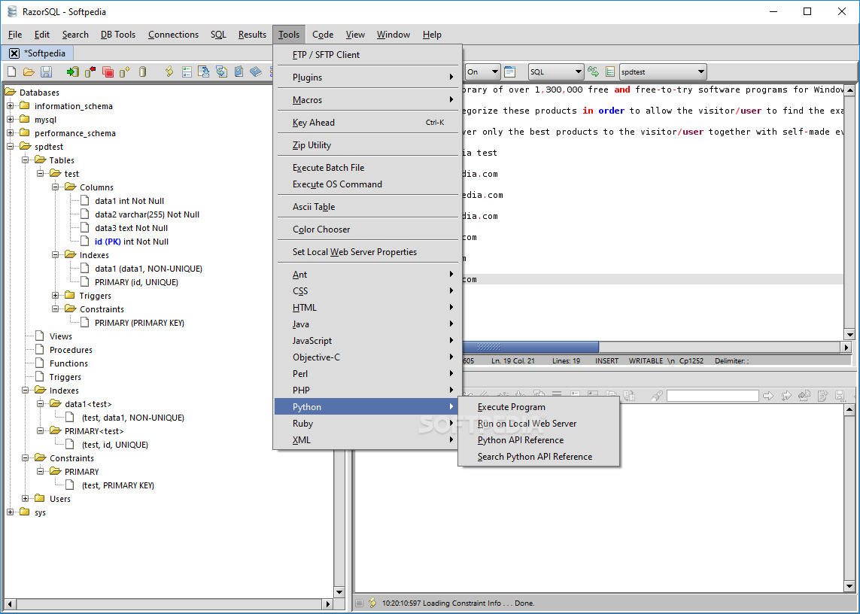Click the arrow with down branch icon
Viewport: 860px width, 614px height.
(x=786, y=396)
